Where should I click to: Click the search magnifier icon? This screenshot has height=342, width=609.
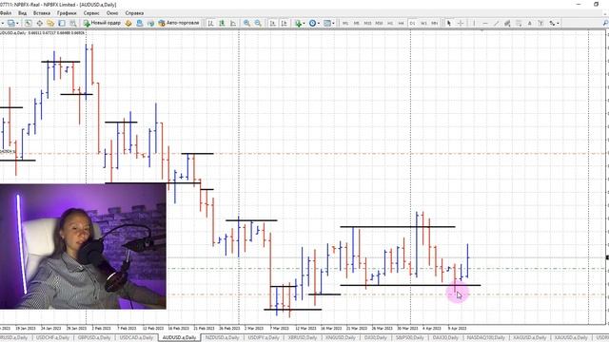(x=605, y=23)
